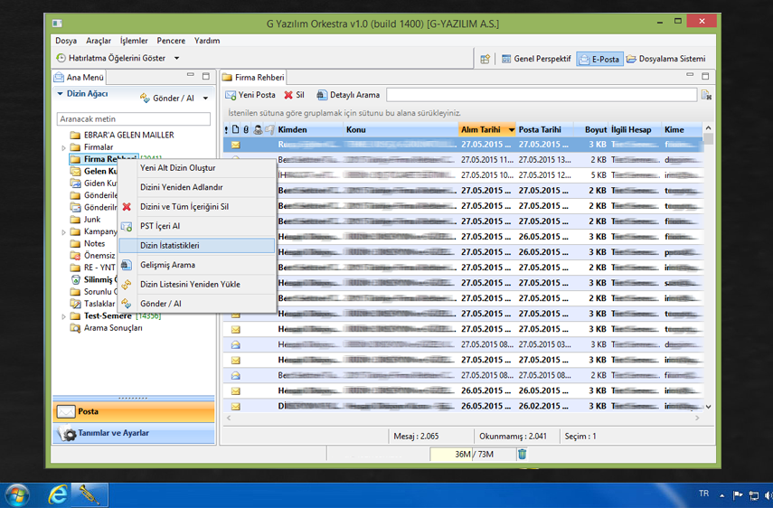Image resolution: width=773 pixels, height=508 pixels.
Task: Click Orkestra trumpet taskbar icon
Action: point(90,494)
